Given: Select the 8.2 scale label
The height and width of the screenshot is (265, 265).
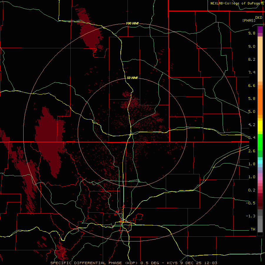Looking at the screenshot, I should click(252, 59).
